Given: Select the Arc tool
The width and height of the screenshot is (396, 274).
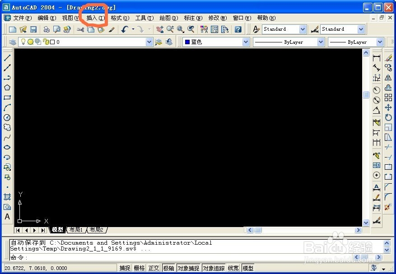Looking at the screenshot, I should pyautogui.click(x=7, y=107).
